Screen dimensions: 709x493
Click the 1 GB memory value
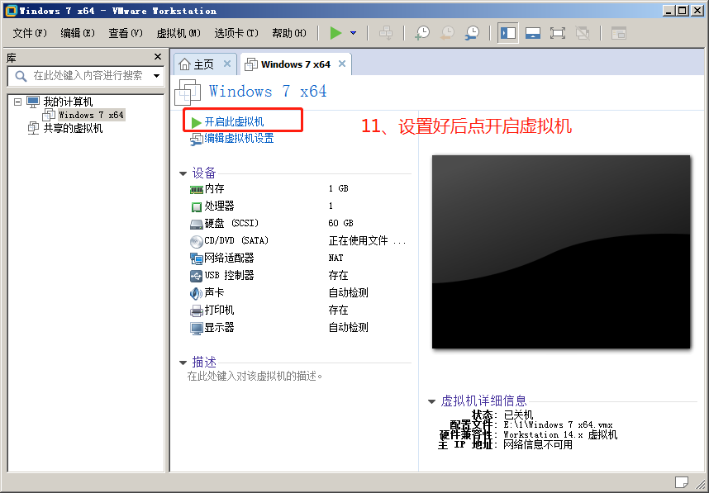pyautogui.click(x=338, y=188)
